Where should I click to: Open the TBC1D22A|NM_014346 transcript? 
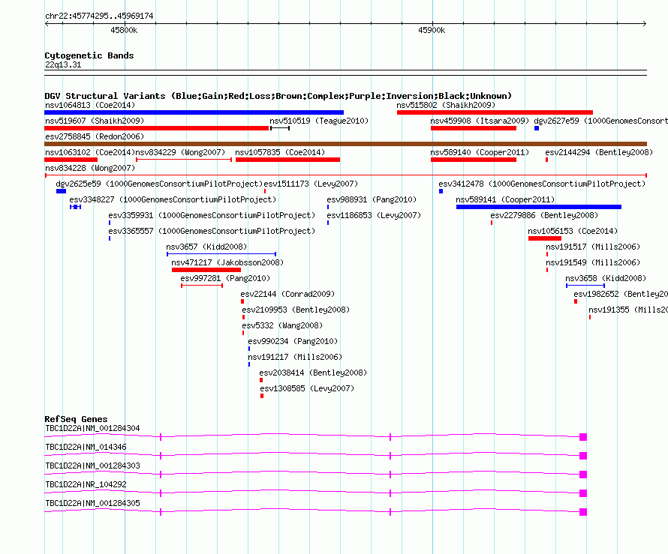316,456
